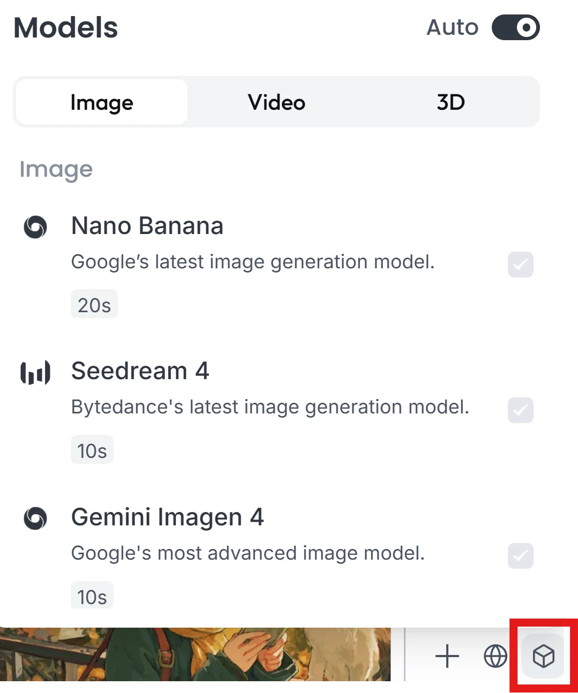Click the 10s badge under Seedream 4

pos(92,450)
